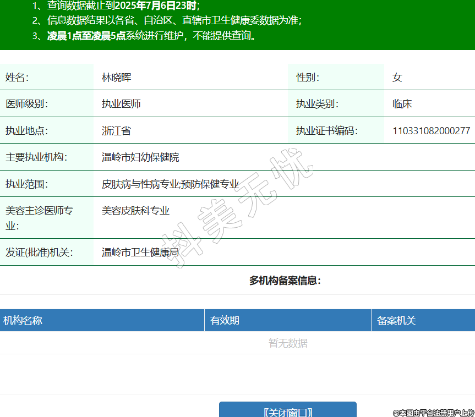Click the 备案机关 column header
The width and height of the screenshot is (475, 417).
click(x=396, y=321)
